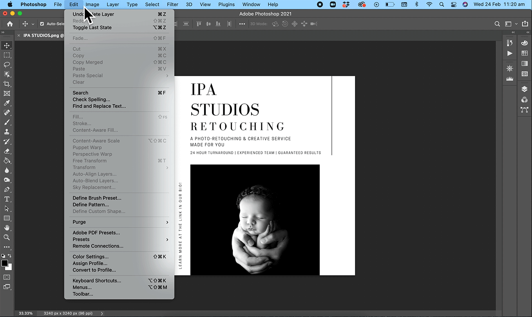Image resolution: width=532 pixels, height=317 pixels.
Task: Open the Swatches panel grid icon
Action: click(x=525, y=53)
